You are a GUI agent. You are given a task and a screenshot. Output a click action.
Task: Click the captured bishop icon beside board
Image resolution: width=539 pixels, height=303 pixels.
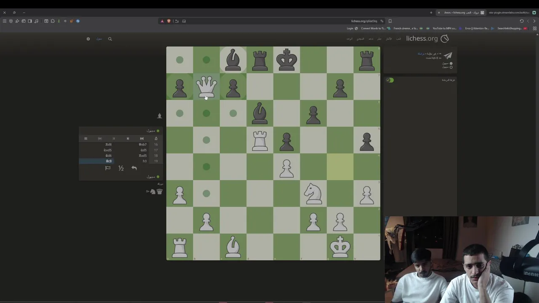159,116
